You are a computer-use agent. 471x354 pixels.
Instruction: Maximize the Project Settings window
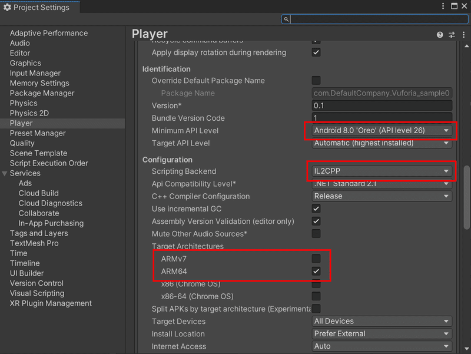[454, 6]
